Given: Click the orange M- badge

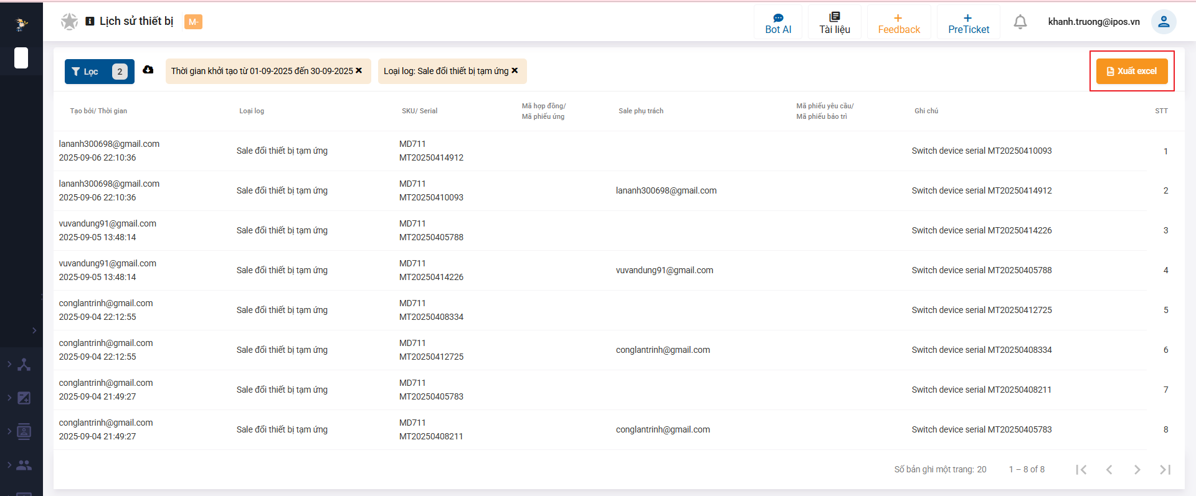Looking at the screenshot, I should (x=193, y=22).
